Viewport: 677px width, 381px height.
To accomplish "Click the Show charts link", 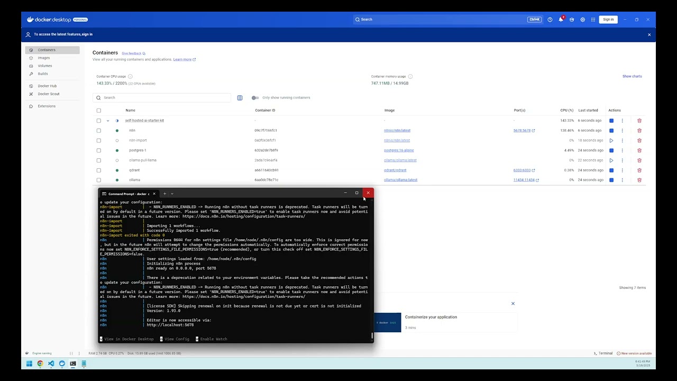I will [632, 76].
